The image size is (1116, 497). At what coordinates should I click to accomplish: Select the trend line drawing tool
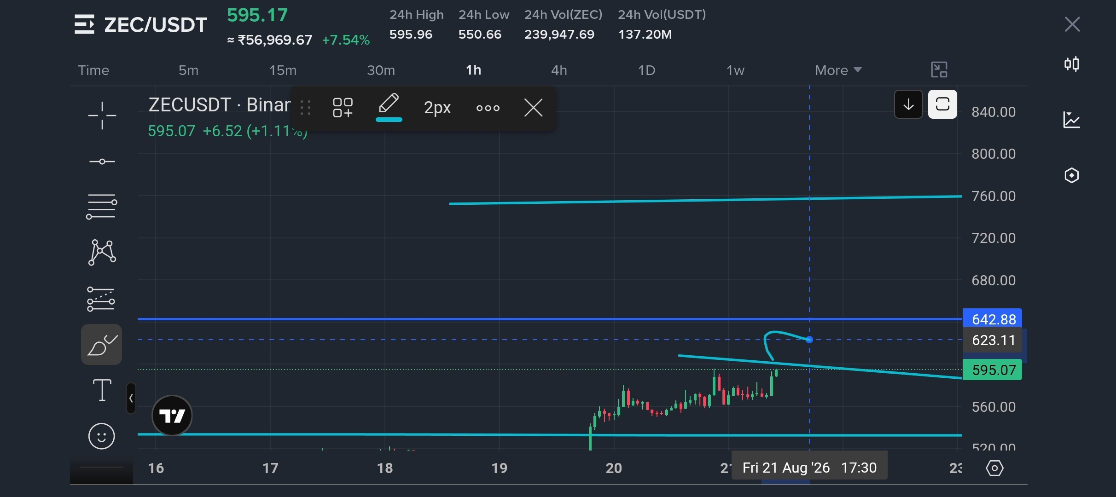pyautogui.click(x=102, y=162)
